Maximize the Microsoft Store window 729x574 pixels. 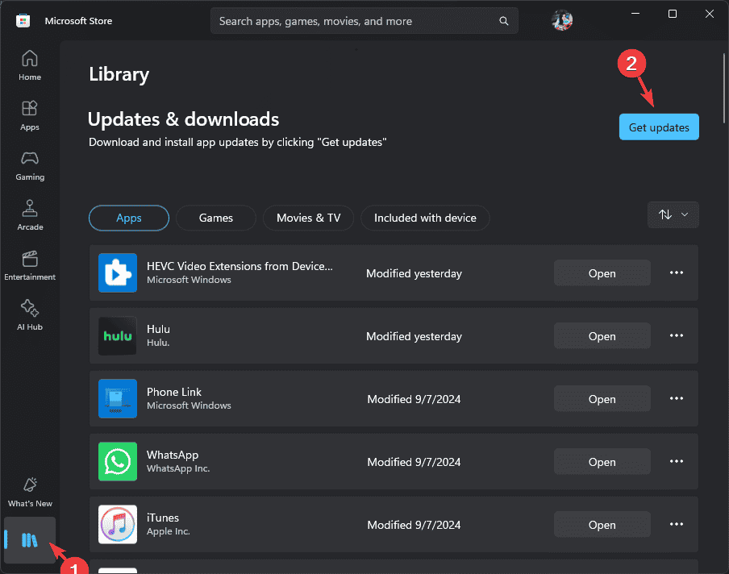[673, 14]
